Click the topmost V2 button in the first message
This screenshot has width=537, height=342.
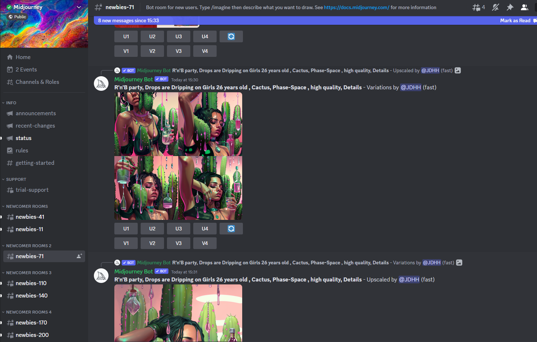(x=152, y=51)
